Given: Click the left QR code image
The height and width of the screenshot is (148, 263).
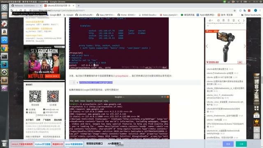Looking at the screenshot, I should coord(35,96).
